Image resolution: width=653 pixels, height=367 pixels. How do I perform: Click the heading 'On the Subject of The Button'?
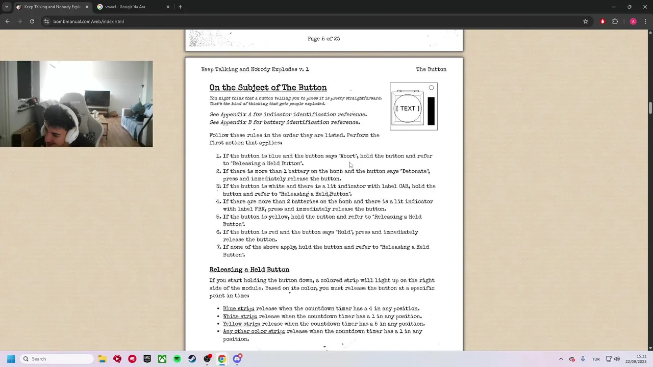[268, 88]
